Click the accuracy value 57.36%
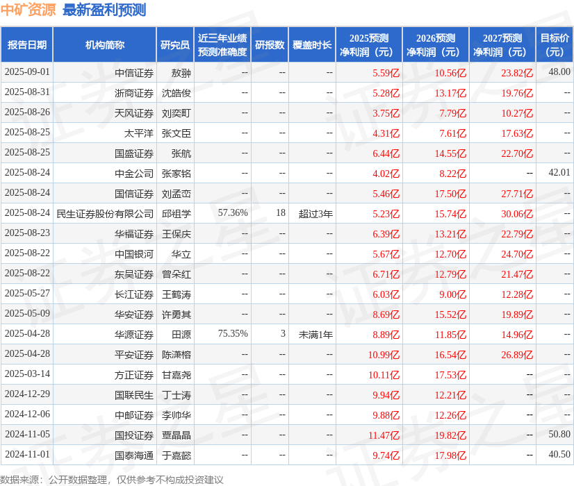 click(229, 213)
